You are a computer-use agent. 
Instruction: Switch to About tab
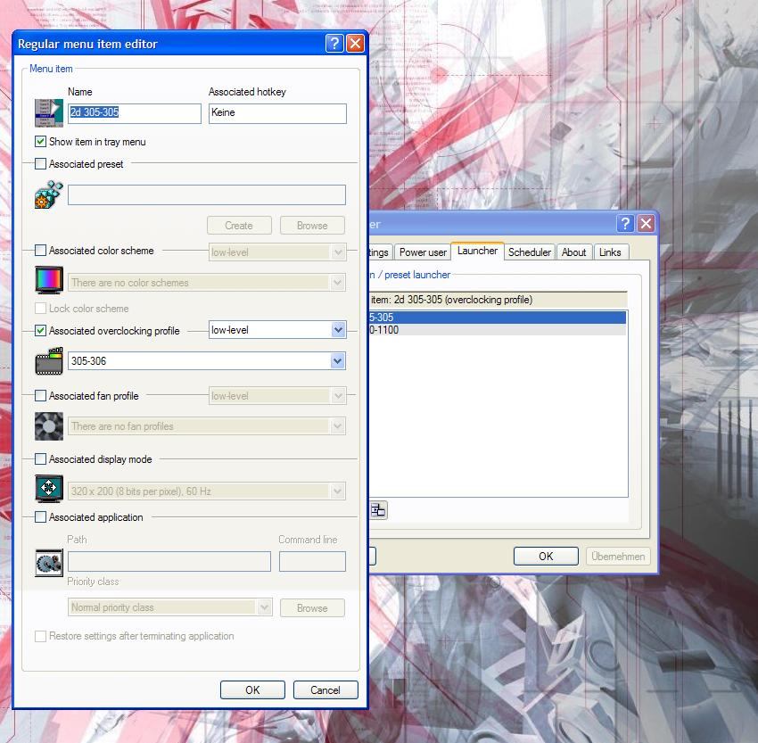tap(573, 252)
